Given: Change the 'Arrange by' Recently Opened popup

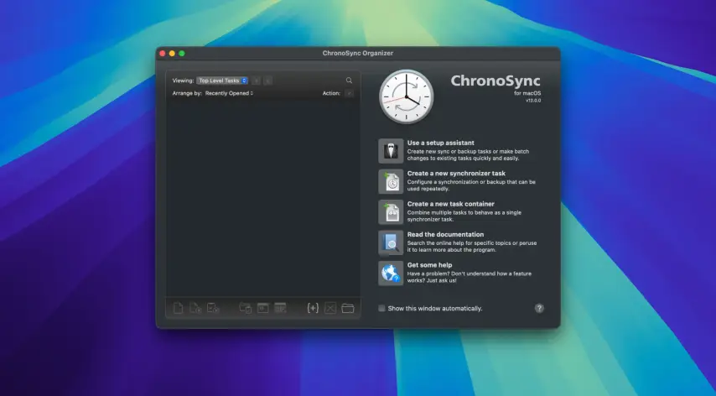Looking at the screenshot, I should (x=229, y=93).
